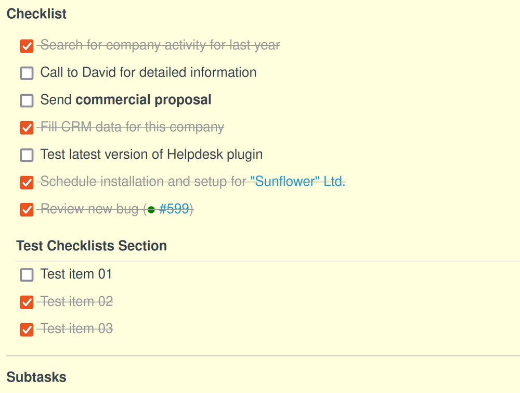Uncheck the 'Schedule installation and setup' item
Viewport: 520px width, 393px height.
coord(27,182)
